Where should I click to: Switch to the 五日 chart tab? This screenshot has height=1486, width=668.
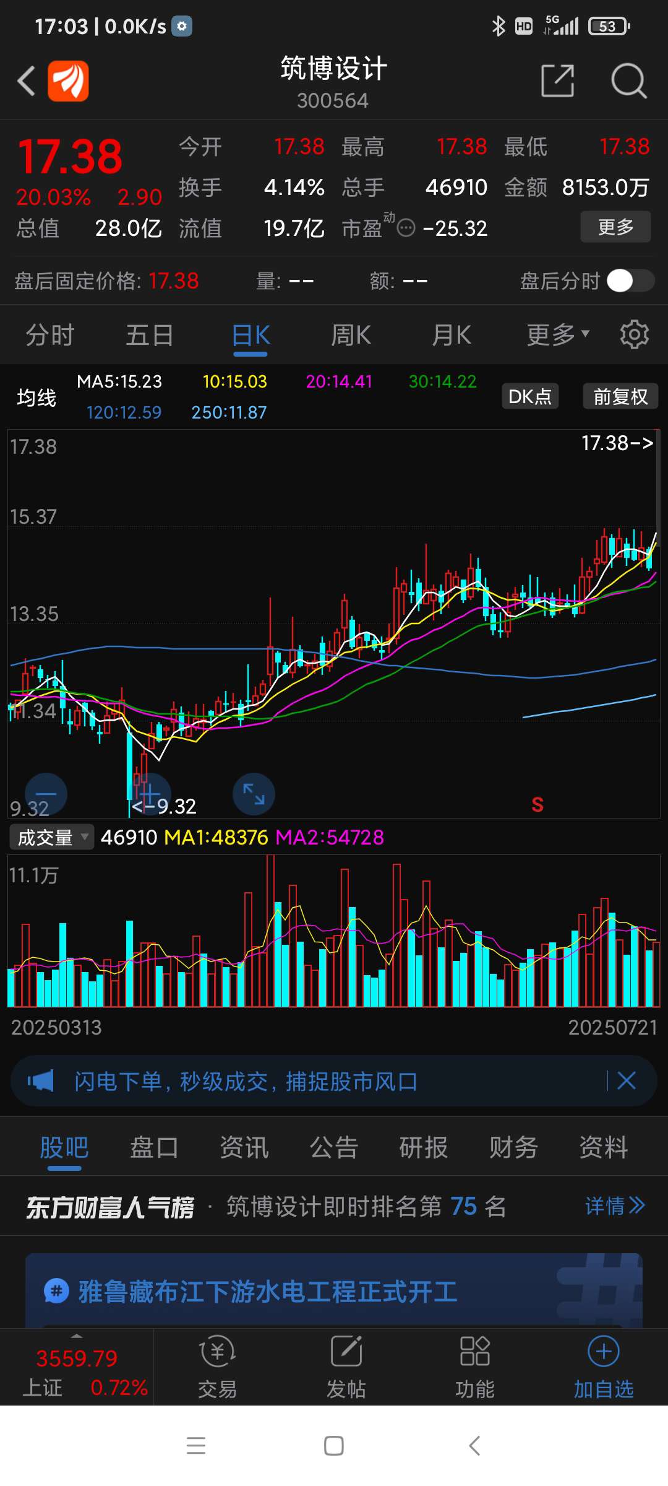point(150,335)
